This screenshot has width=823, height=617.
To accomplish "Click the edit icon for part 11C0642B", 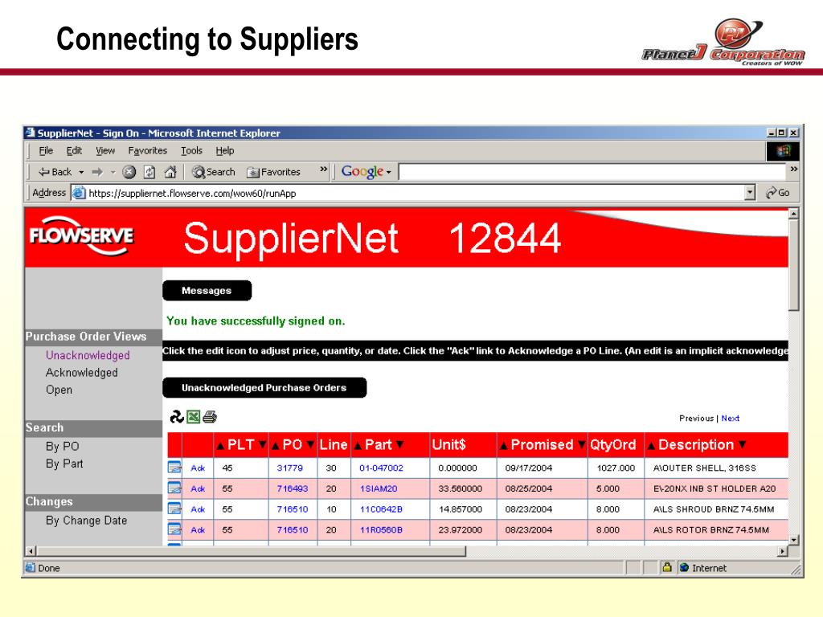I will point(174,509).
